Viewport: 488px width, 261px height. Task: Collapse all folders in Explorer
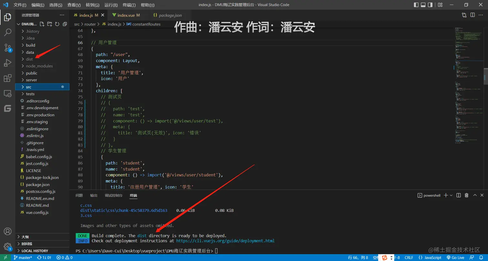[x=65, y=24]
